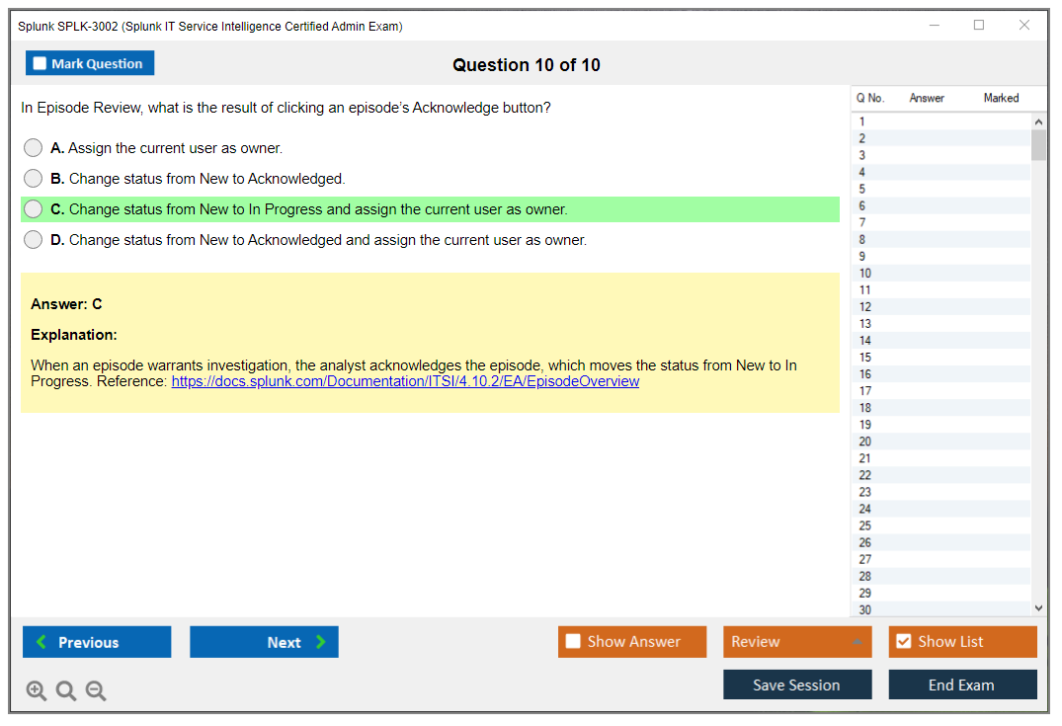
Task: Click the reset zoom magnifier icon
Action: point(66,691)
